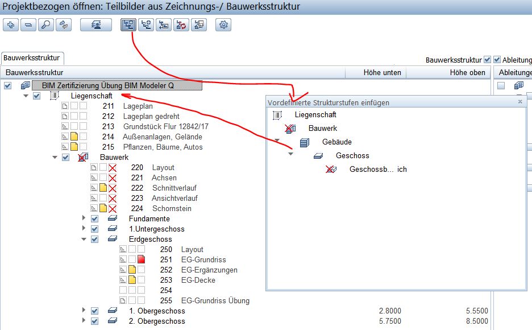The image size is (532, 330).
Task: Expand the Fundamente node
Action: point(85,218)
